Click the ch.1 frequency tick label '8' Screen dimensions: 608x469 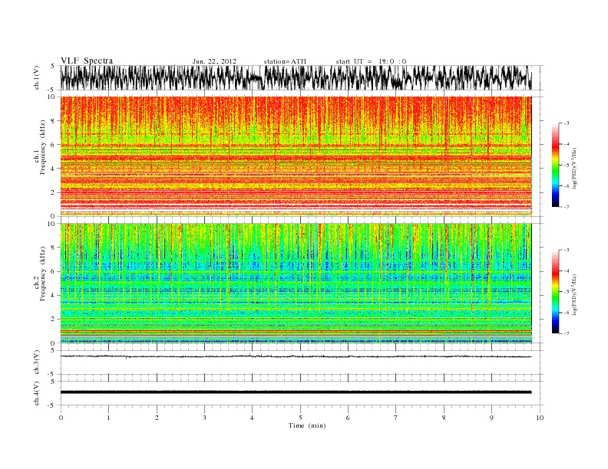[53, 121]
